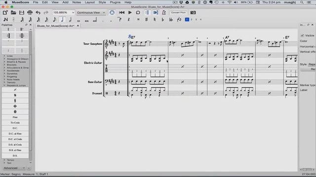Image resolution: width=316 pixels, height=177 pixels.
Task: Toggle Concert Pitch button
Action: pyautogui.click(x=178, y=13)
